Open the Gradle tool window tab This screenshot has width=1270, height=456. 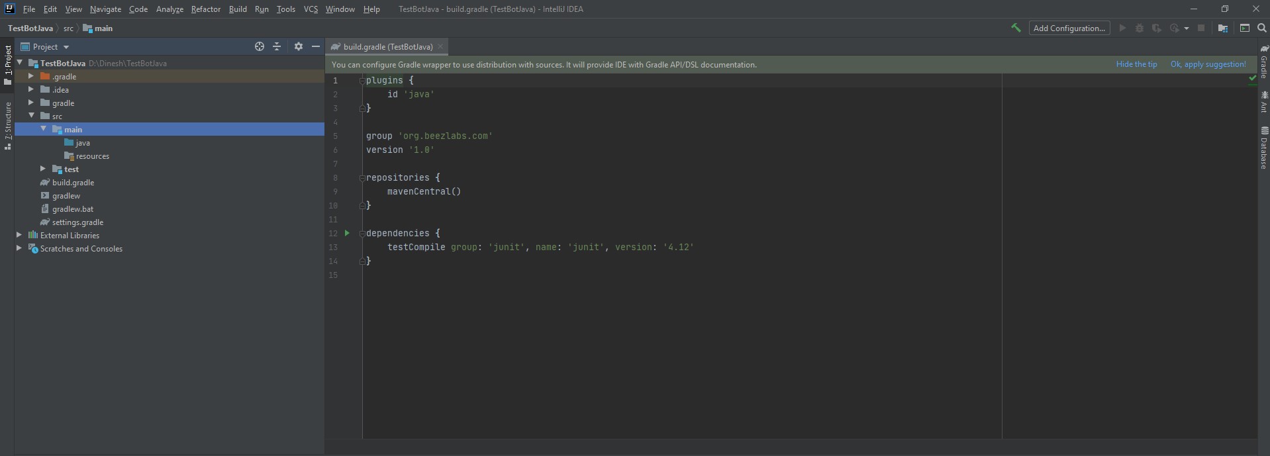click(x=1263, y=62)
